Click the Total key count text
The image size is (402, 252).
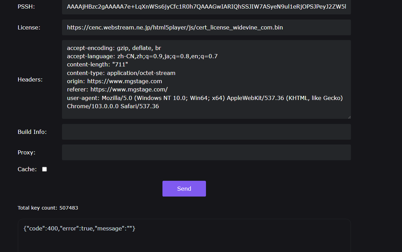pyautogui.click(x=48, y=208)
